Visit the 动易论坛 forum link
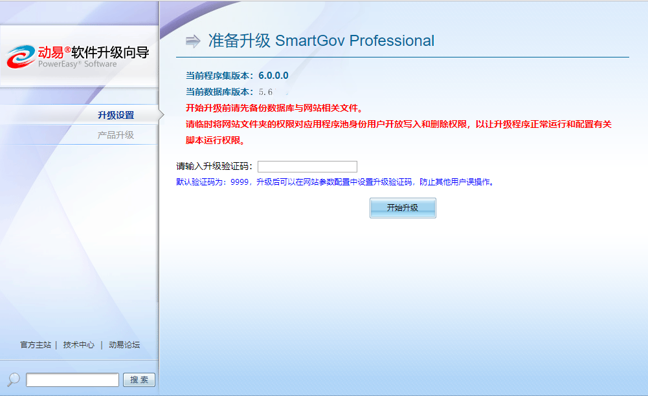The width and height of the screenshot is (648, 396). (x=124, y=345)
